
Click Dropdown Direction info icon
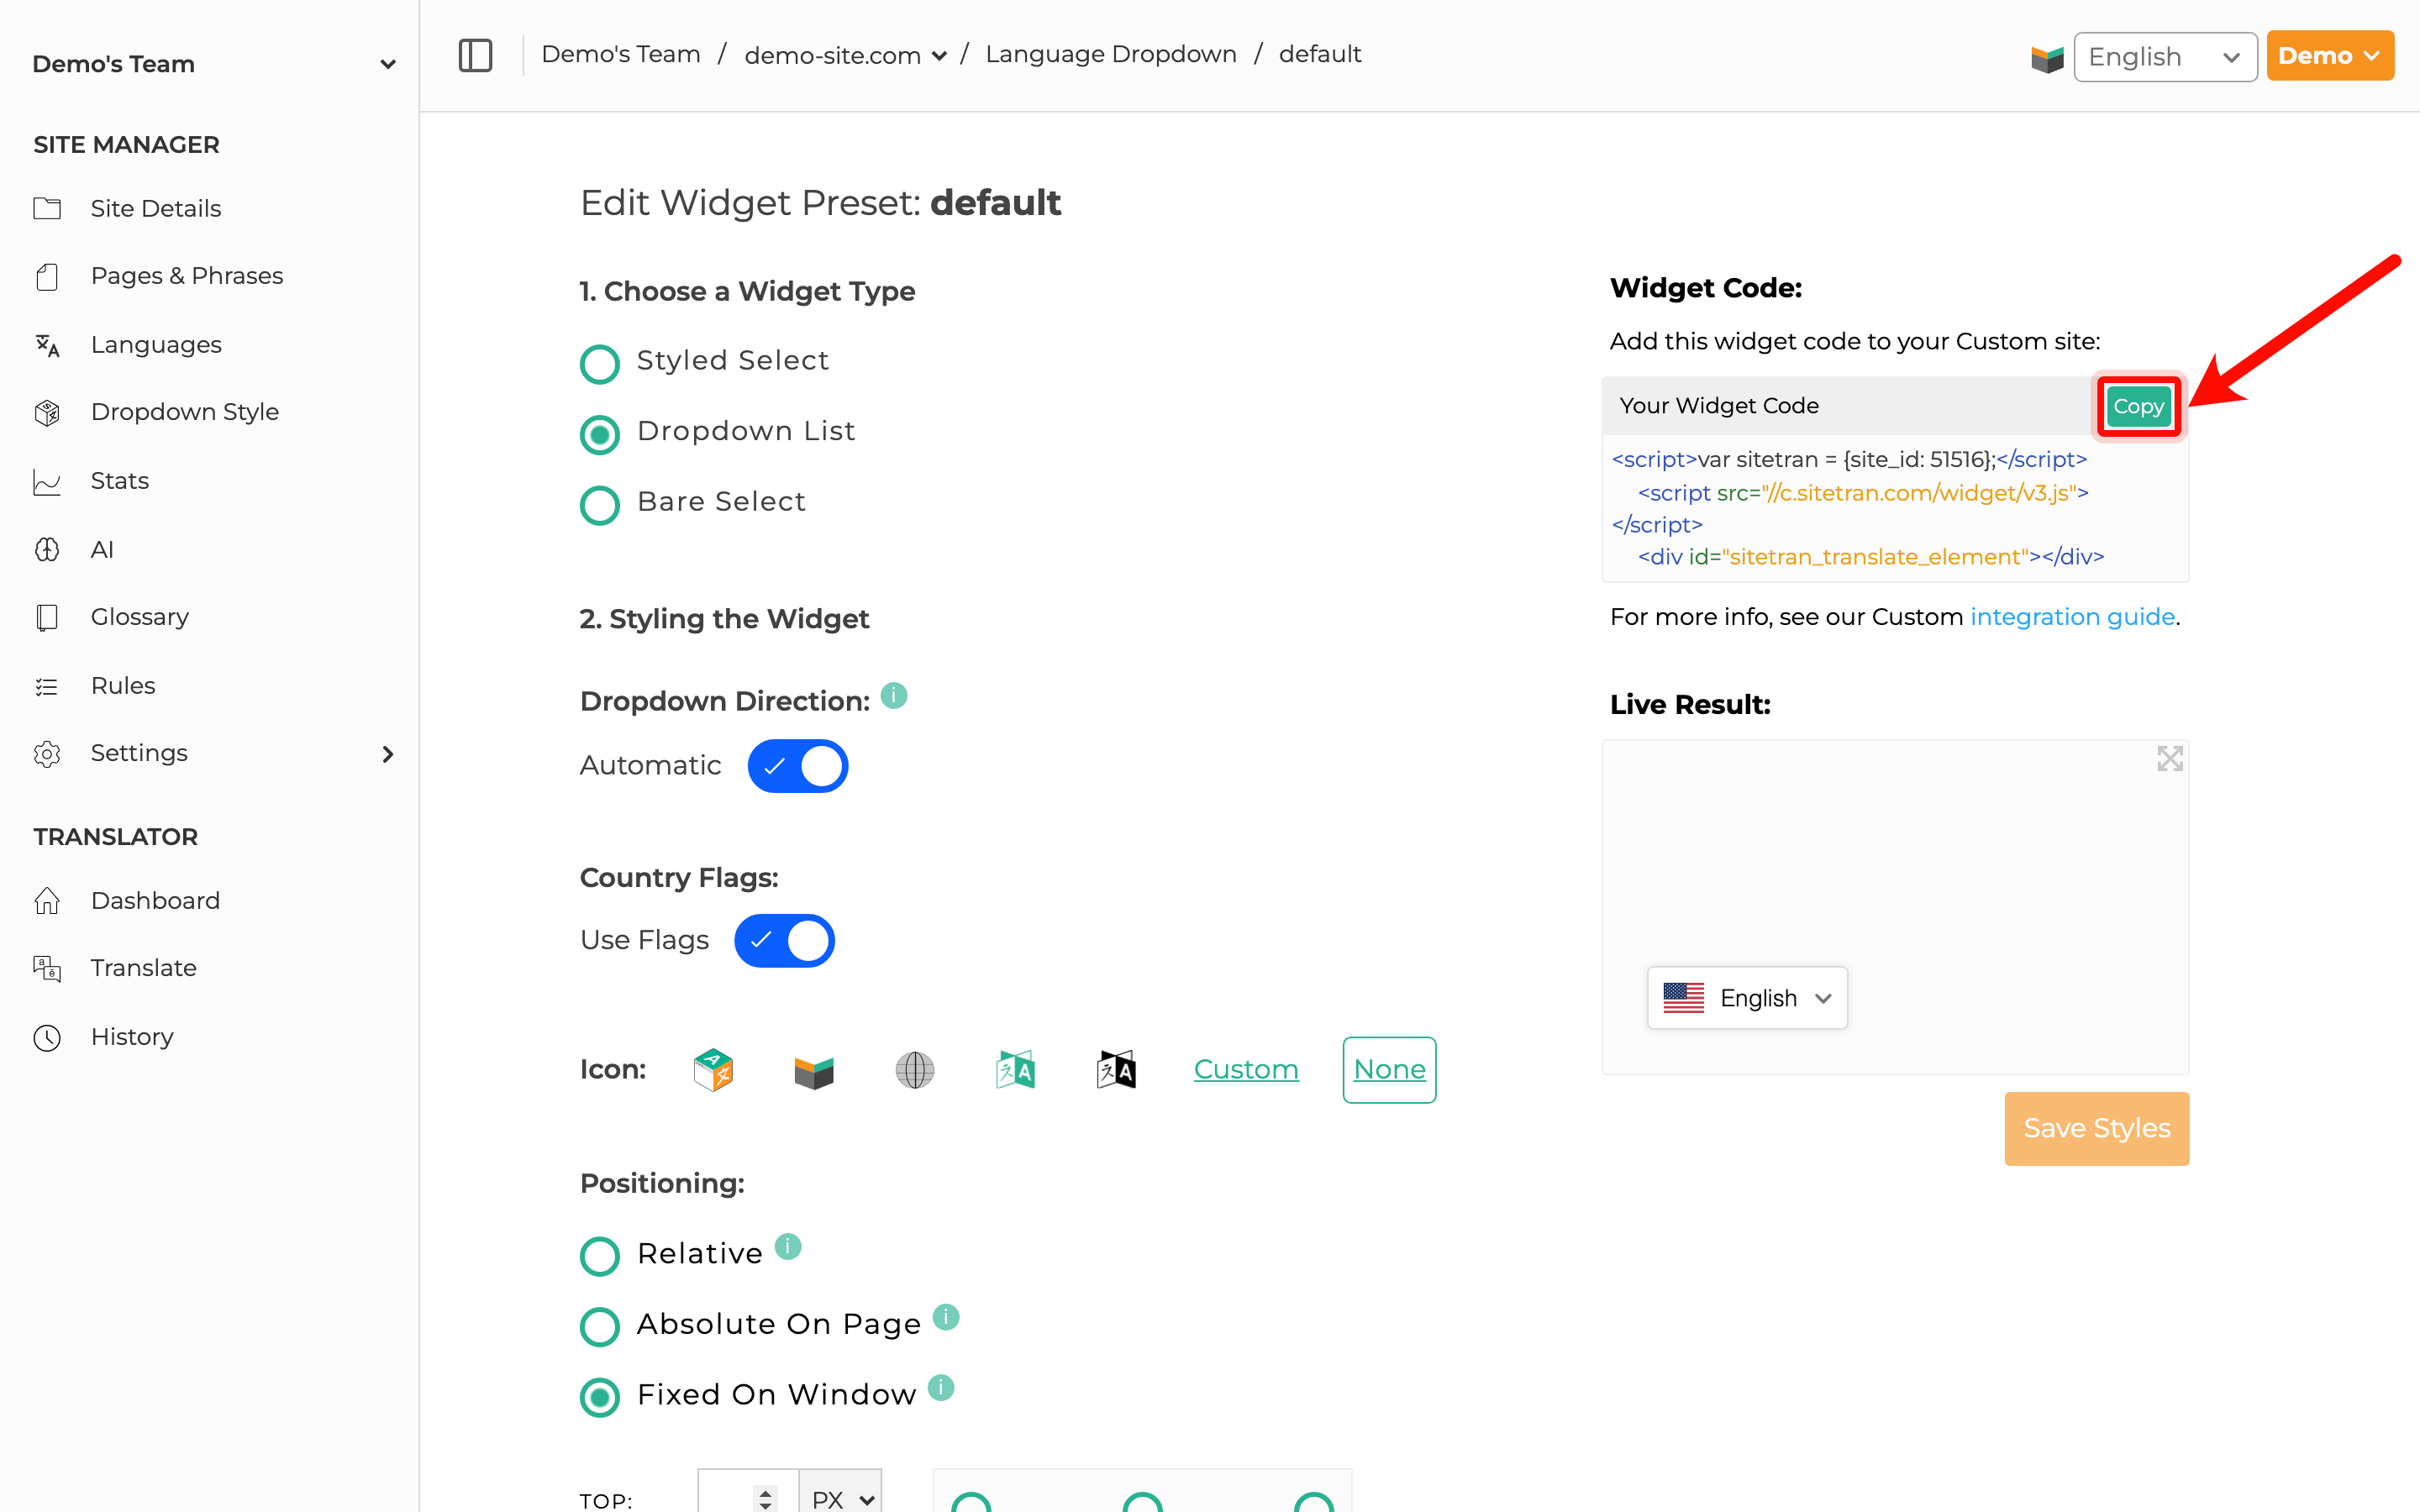tap(894, 695)
